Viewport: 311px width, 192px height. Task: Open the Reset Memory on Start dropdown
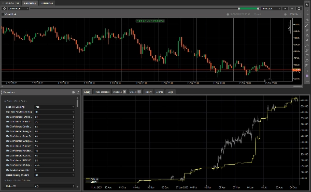[54, 175]
